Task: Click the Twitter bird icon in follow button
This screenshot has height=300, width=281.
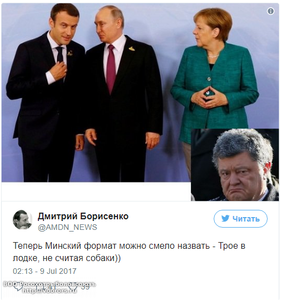Action: tap(225, 219)
